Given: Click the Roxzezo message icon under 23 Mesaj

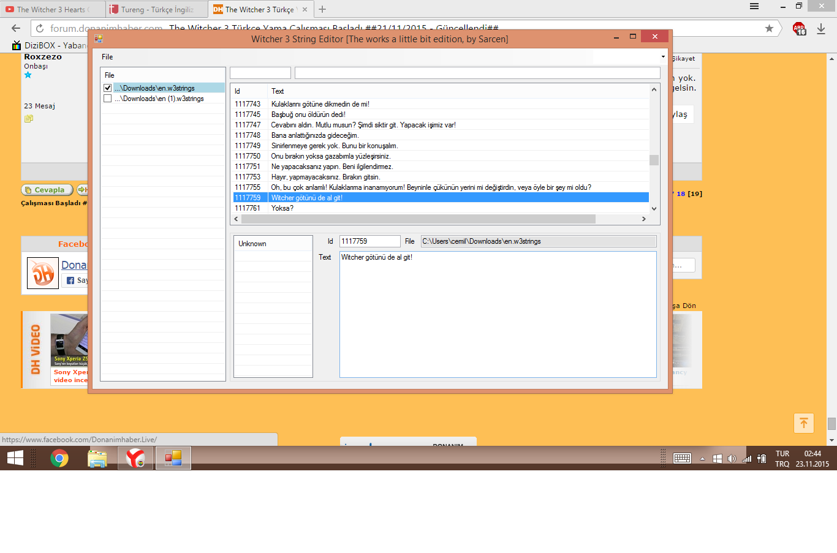Looking at the screenshot, I should 28,119.
